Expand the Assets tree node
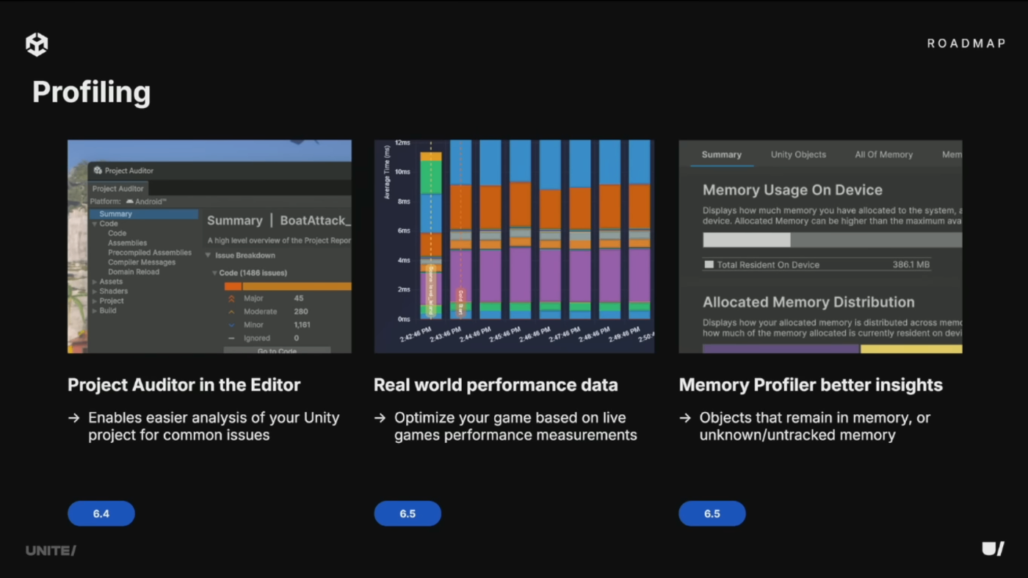Screen dimensions: 1028x578 click(95, 282)
